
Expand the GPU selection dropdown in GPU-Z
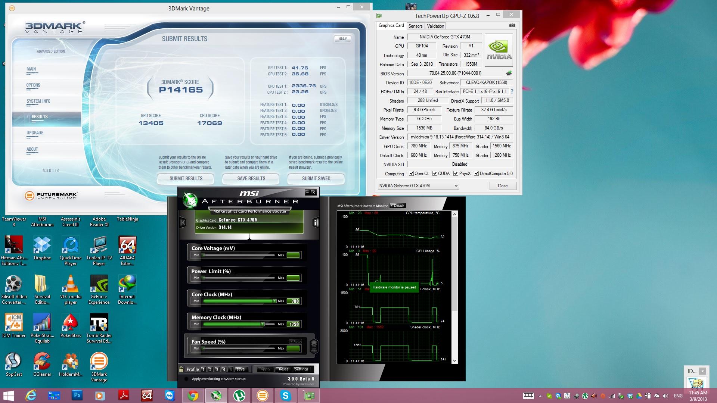pyautogui.click(x=418, y=185)
